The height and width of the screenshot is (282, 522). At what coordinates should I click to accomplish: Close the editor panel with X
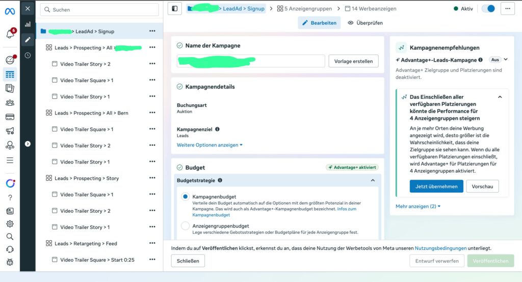click(28, 9)
